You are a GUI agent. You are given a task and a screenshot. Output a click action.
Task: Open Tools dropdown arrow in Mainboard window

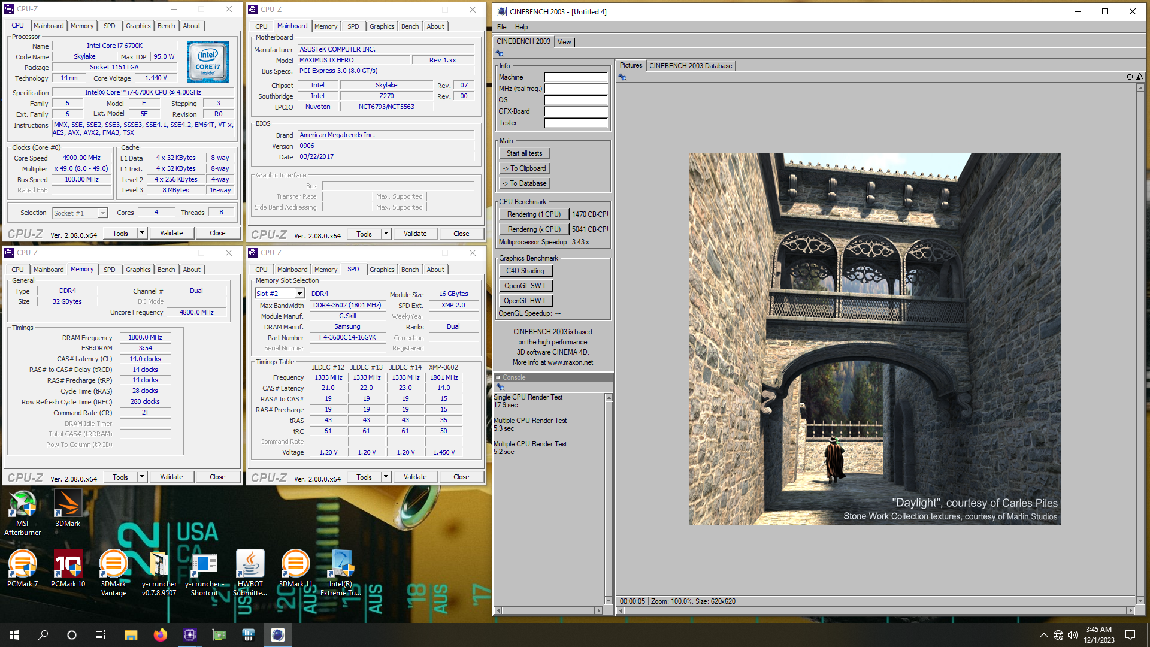click(x=386, y=234)
